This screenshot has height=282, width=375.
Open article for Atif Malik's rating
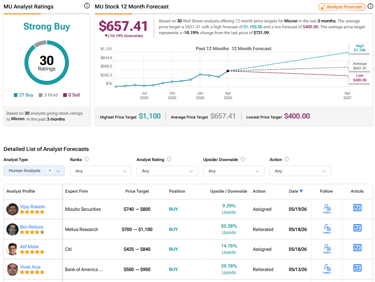tap(357, 247)
